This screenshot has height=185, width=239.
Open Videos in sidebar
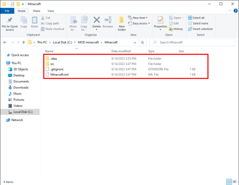tap(15, 106)
